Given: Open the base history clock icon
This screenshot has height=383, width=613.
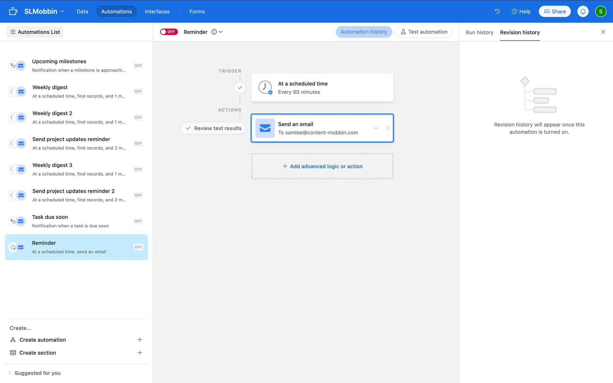Looking at the screenshot, I should point(497,11).
